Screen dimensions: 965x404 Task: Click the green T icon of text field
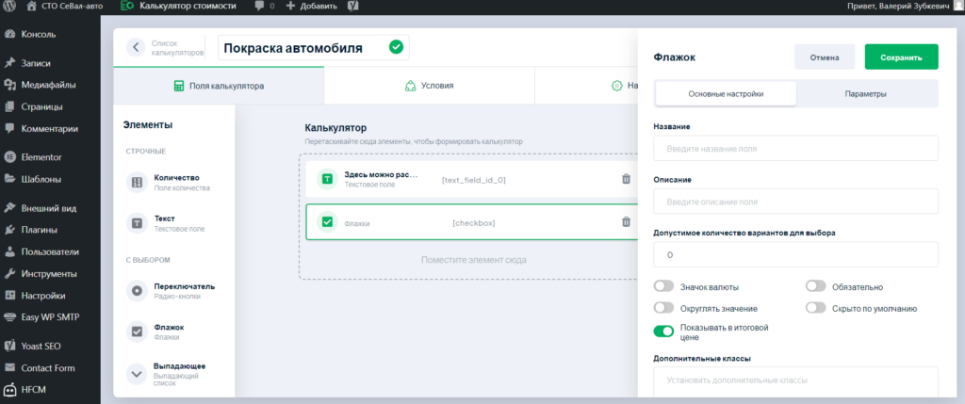[x=327, y=179]
